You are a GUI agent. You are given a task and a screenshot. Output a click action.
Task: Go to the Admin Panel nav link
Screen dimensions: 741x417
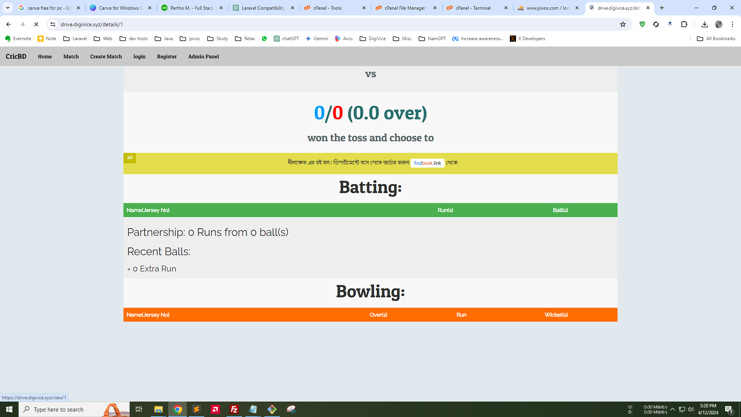pos(203,56)
